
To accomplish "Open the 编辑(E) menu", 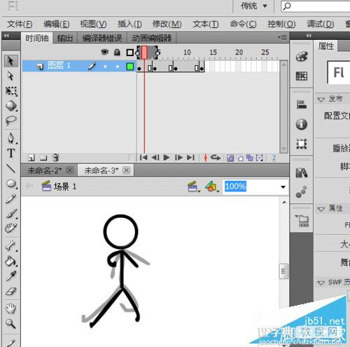I will pyautogui.click(x=57, y=24).
